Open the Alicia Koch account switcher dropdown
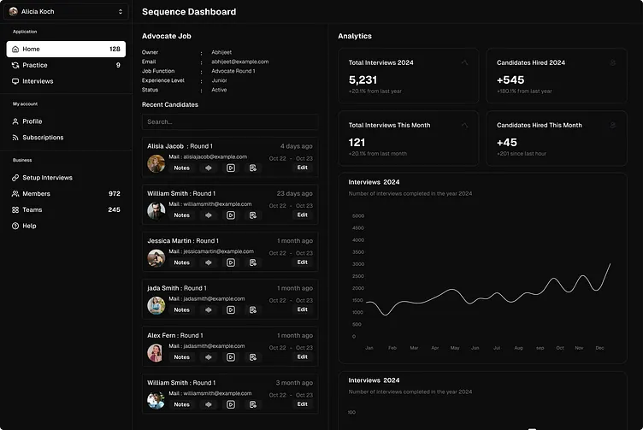Screen dimensions: 643x430 pos(66,12)
